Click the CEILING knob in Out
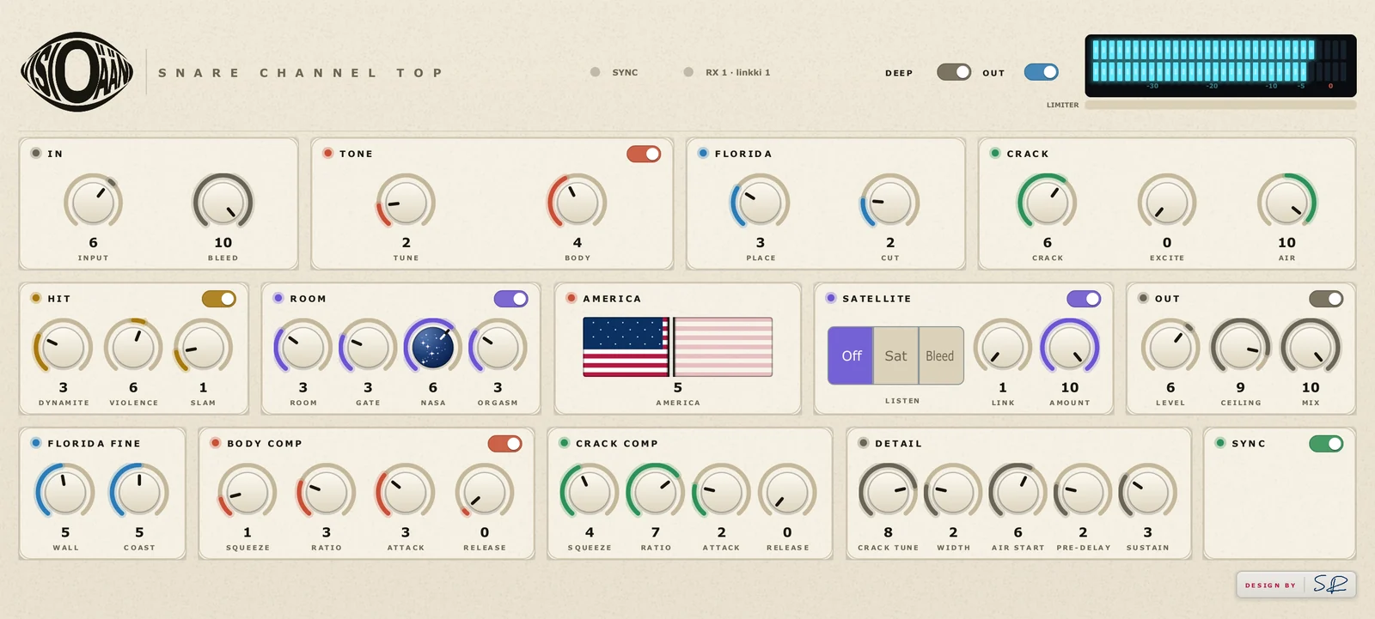 coord(1240,347)
